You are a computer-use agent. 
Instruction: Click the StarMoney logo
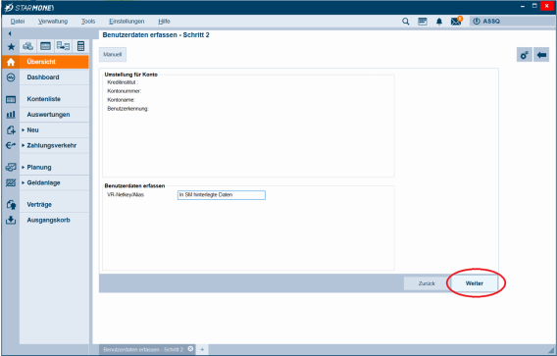29,8
